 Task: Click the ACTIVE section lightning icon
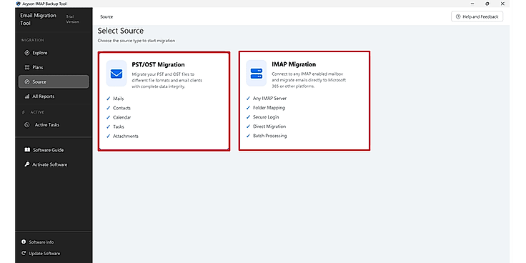tap(23, 112)
